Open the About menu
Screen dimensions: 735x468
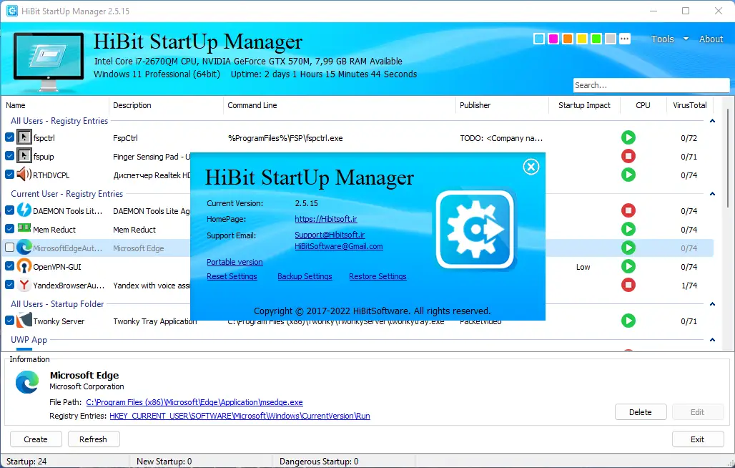tap(711, 39)
